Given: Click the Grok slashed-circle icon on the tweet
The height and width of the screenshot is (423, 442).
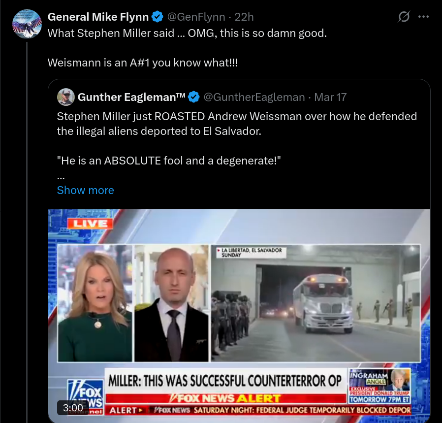Looking at the screenshot, I should click(404, 17).
